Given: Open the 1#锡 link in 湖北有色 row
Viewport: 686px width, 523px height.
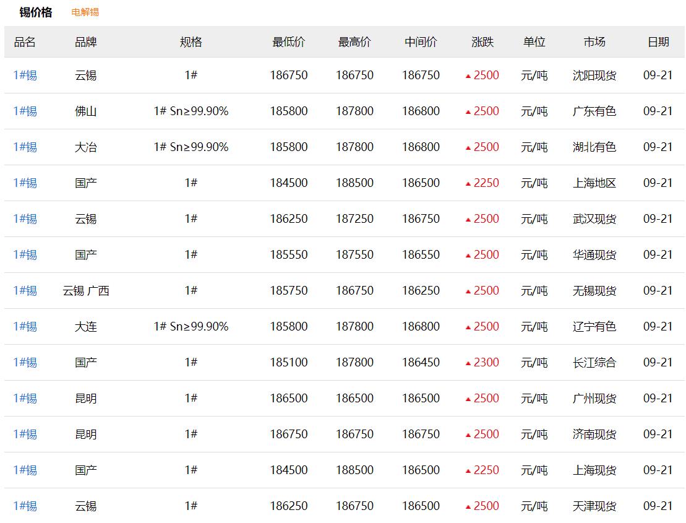Looking at the screenshot, I should click(25, 147).
